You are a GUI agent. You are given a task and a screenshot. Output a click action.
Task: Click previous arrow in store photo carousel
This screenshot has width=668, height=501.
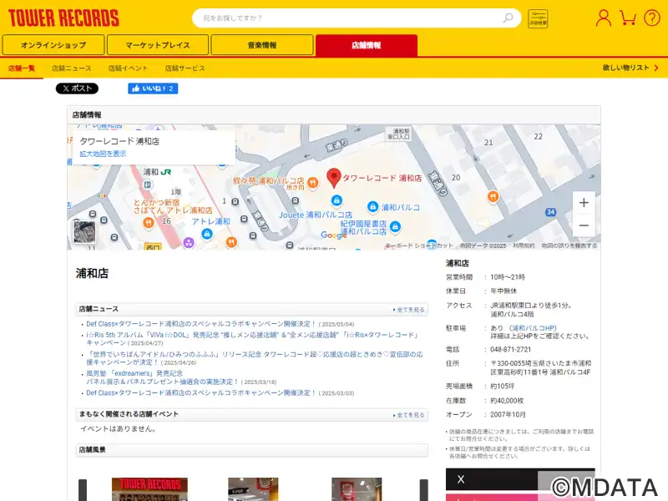pyautogui.click(x=83, y=490)
